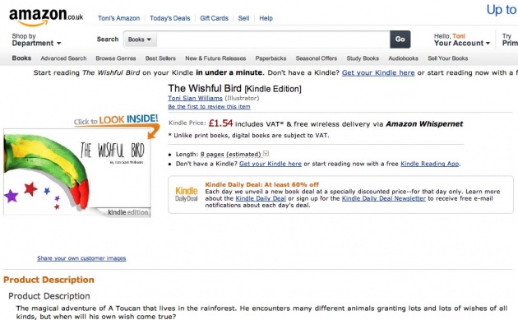Image resolution: width=518 pixels, height=320 pixels.
Task: Focus the search text field
Action: pos(273,39)
